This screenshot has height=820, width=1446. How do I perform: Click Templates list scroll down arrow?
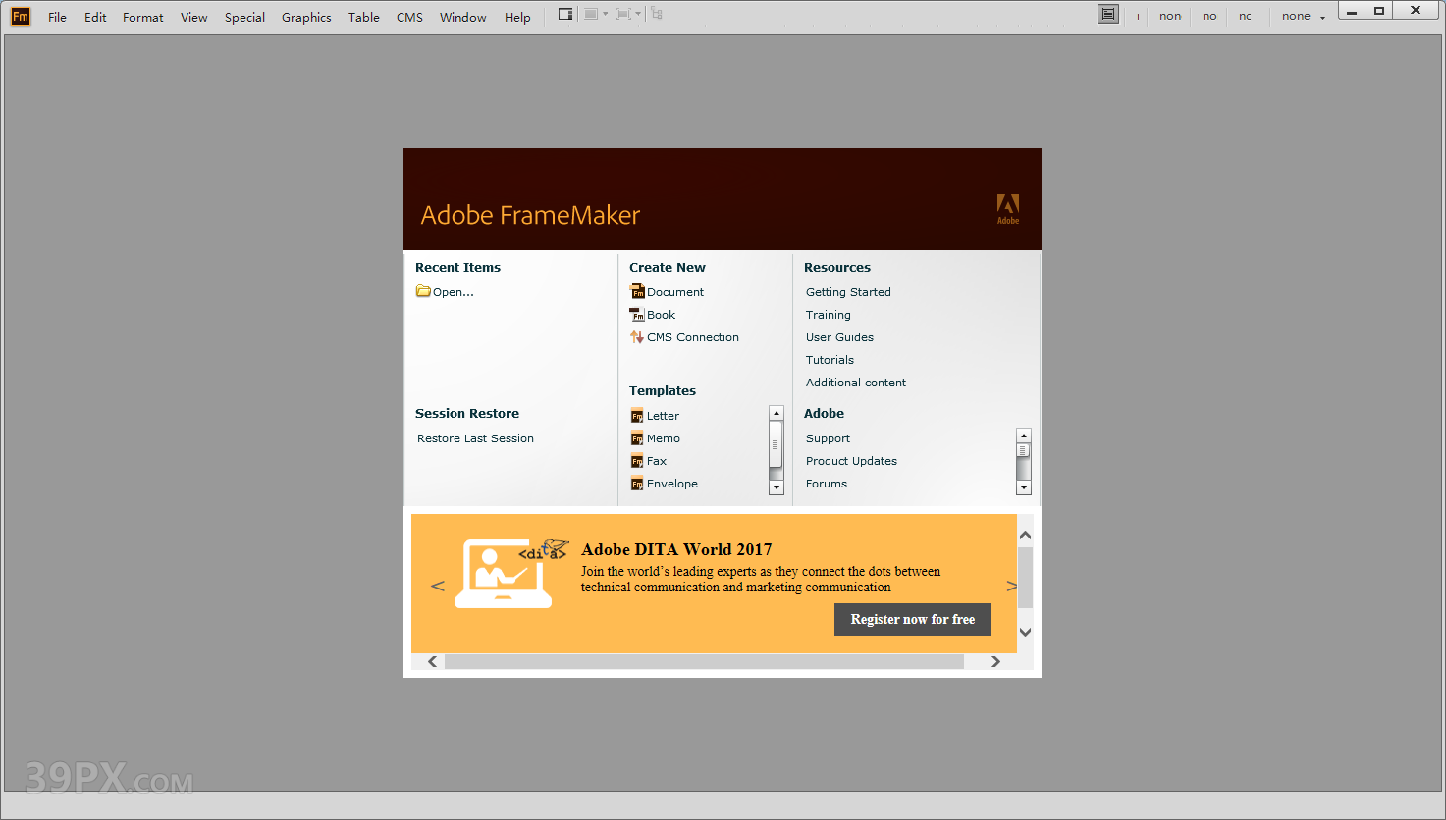pos(777,487)
